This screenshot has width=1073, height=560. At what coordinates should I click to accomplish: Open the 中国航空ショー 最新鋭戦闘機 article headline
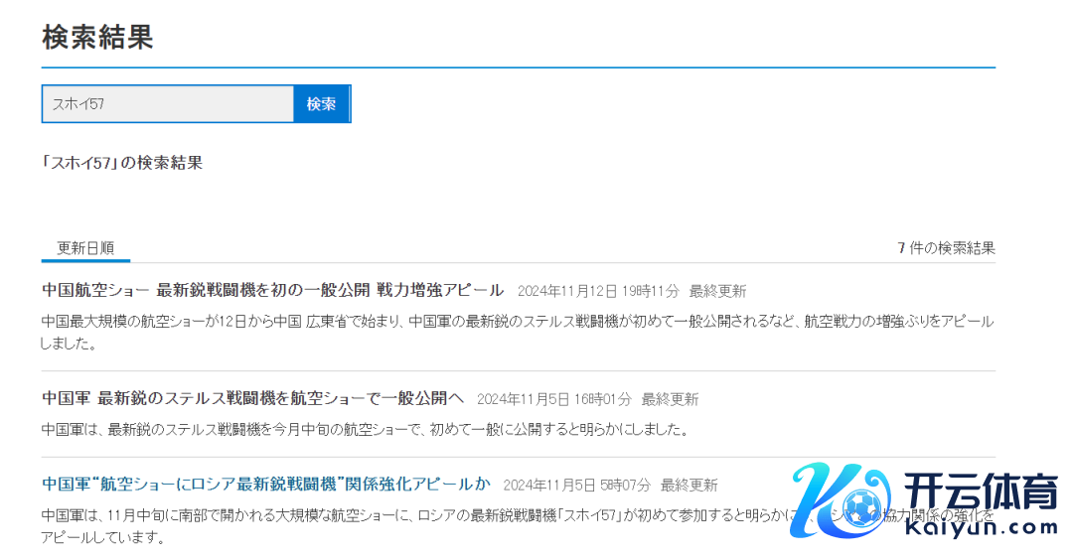click(272, 291)
